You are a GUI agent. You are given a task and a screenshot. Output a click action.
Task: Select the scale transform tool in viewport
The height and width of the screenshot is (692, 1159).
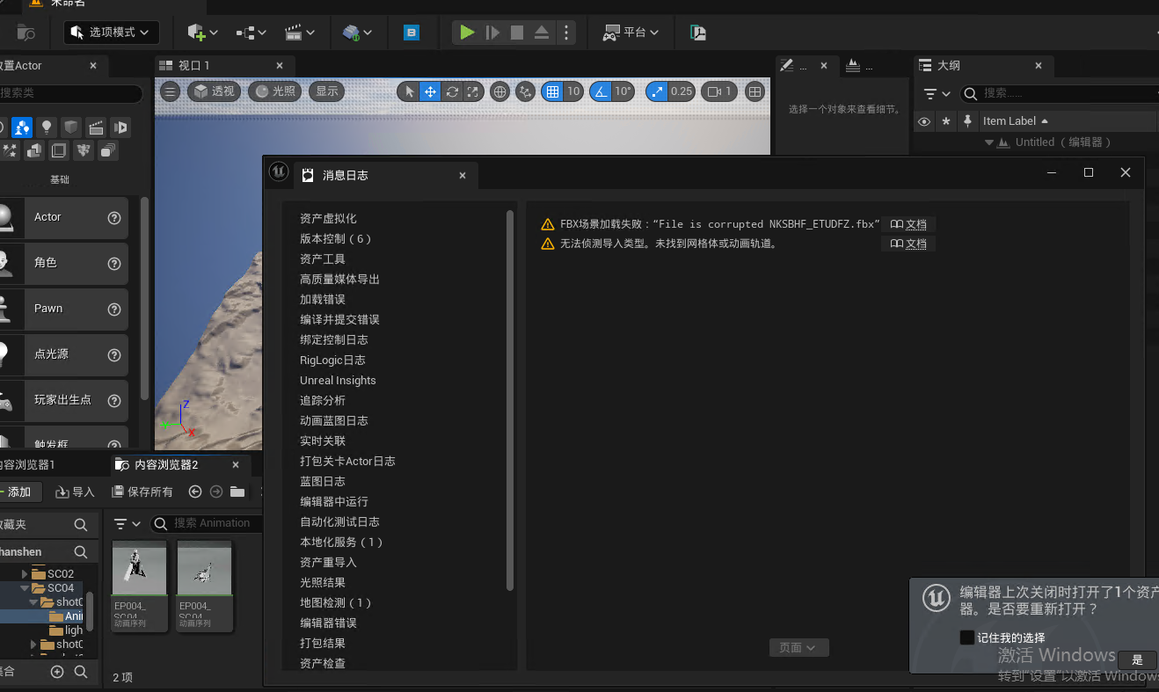click(x=473, y=91)
